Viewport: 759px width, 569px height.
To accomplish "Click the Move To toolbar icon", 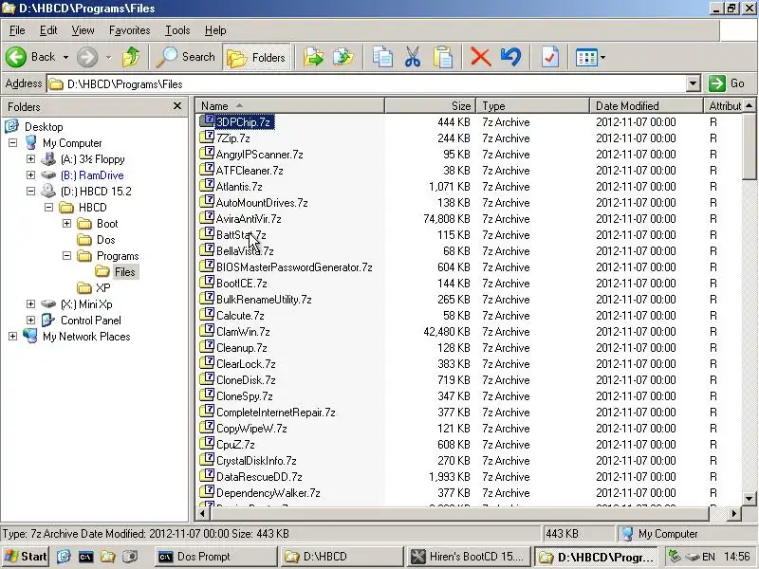I will (314, 57).
